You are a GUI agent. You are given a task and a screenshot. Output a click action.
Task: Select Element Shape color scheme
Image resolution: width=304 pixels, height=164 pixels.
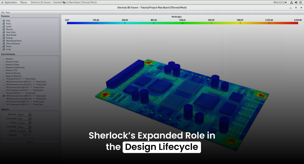coord(4,65)
